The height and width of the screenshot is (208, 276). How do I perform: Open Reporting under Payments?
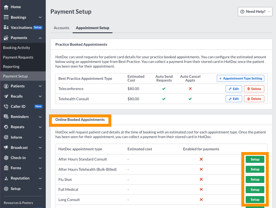click(x=11, y=67)
